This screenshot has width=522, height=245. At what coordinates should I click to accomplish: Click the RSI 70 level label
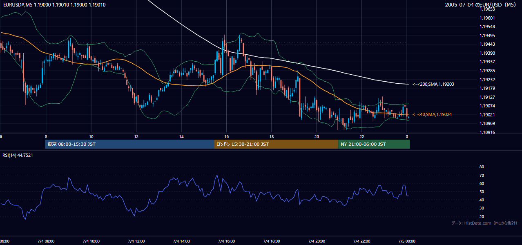coord(482,175)
